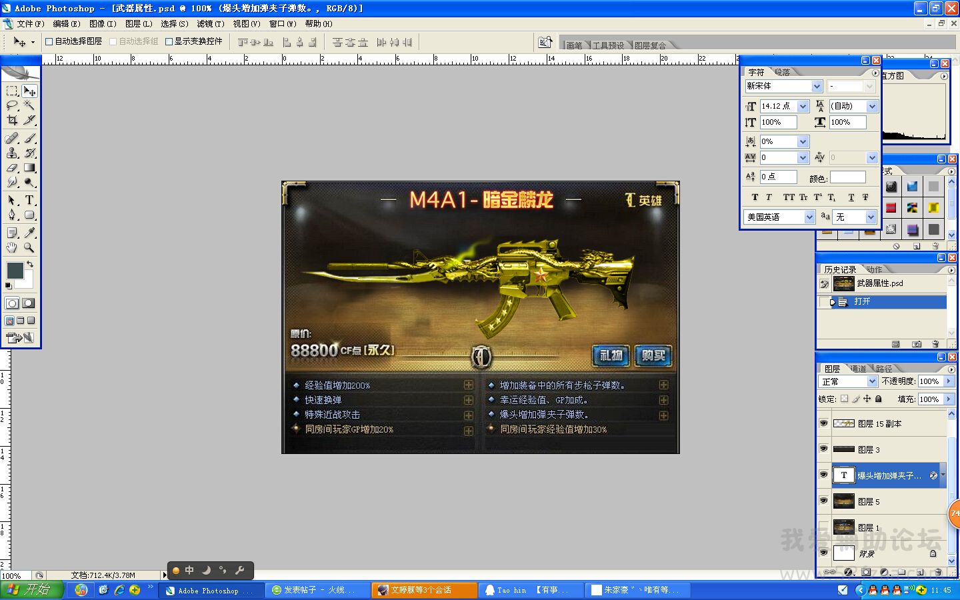Select the Zoom magnifier tool

[29, 247]
